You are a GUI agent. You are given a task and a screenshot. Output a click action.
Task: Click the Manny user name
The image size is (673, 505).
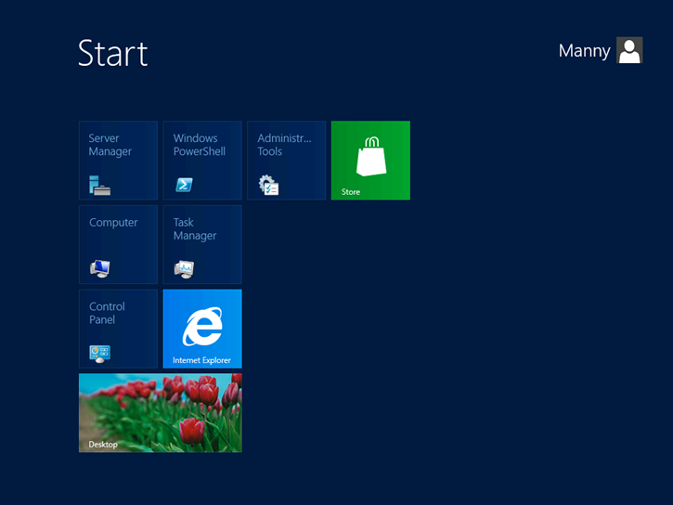click(x=584, y=51)
